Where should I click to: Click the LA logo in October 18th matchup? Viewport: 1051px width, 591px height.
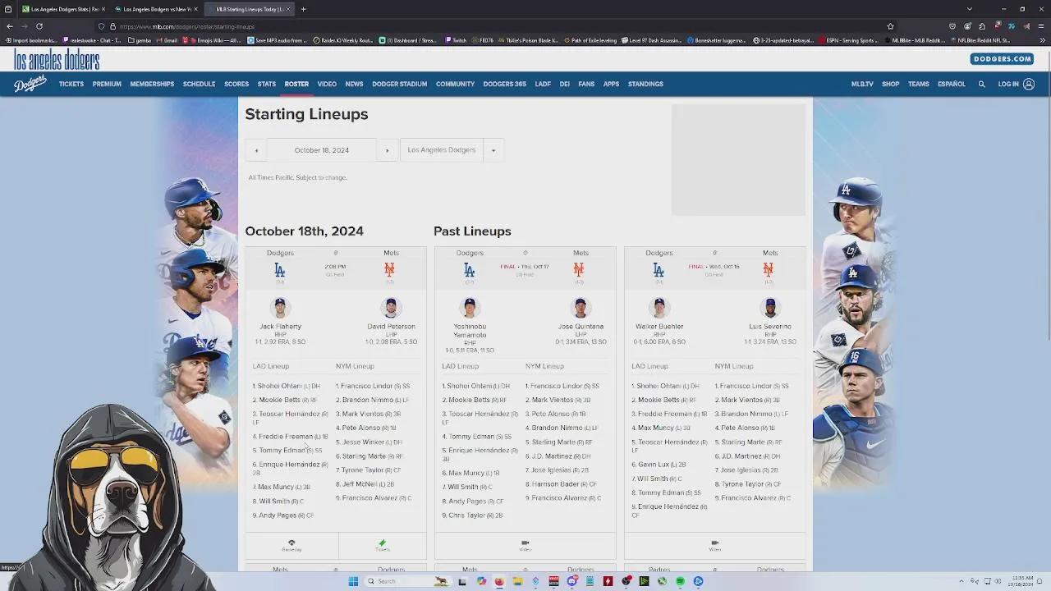coord(280,269)
